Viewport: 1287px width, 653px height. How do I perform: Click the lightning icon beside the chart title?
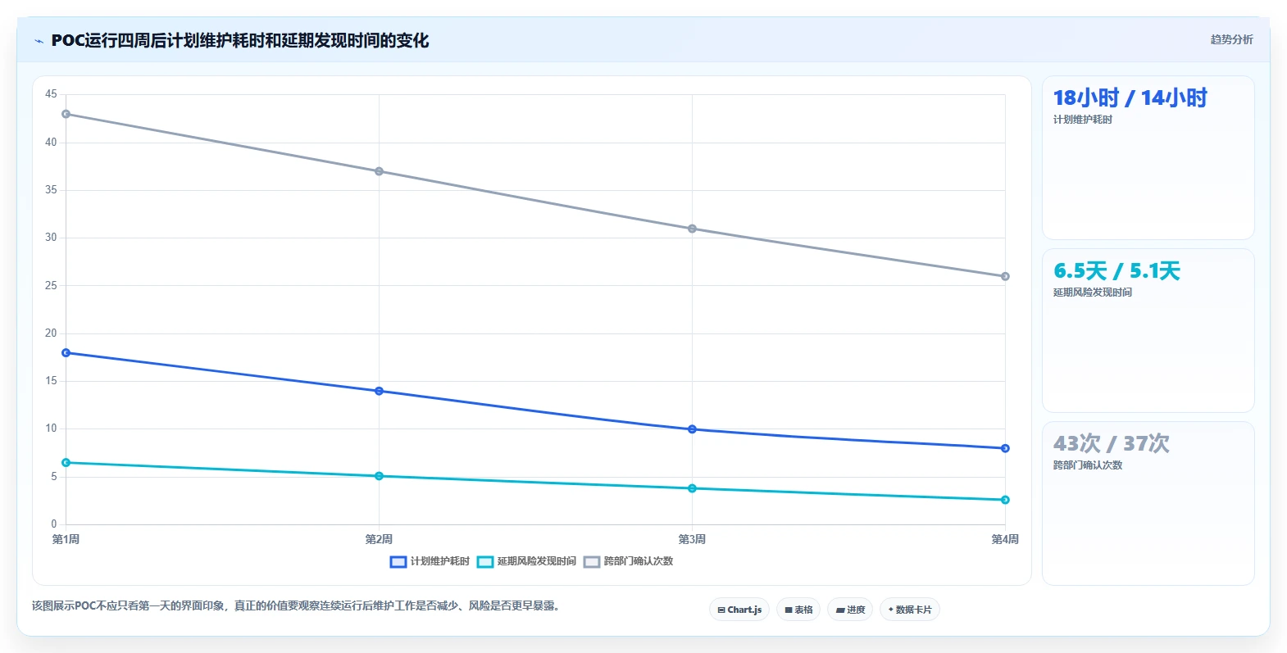click(39, 41)
